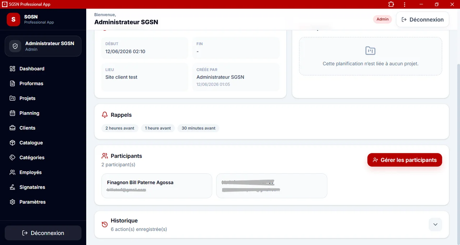Click the shield icon beside Administrateur SGSN
The image size is (460, 245).
pyautogui.click(x=15, y=46)
